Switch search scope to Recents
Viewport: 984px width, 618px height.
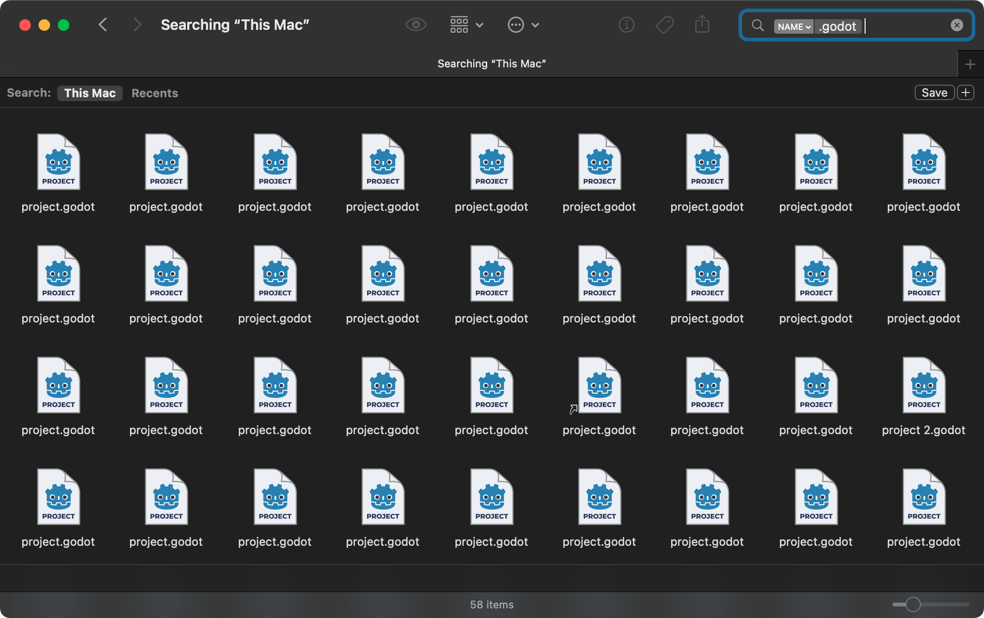point(155,93)
